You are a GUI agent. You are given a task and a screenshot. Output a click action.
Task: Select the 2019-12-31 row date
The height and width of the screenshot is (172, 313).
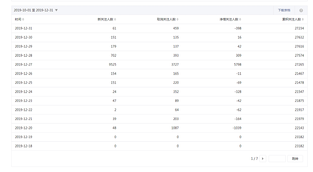pos(24,28)
